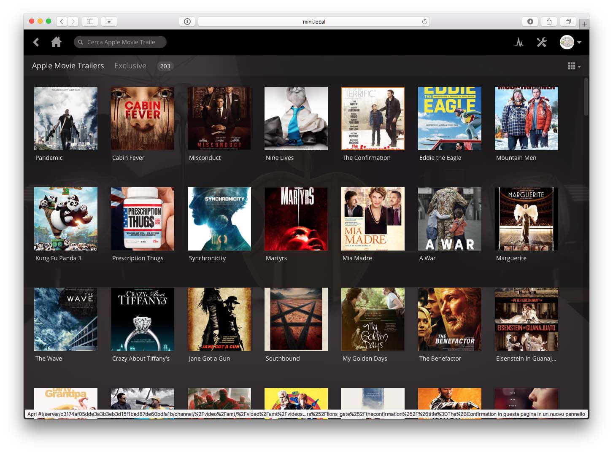
Task: Click the A War title text
Action: (x=427, y=258)
